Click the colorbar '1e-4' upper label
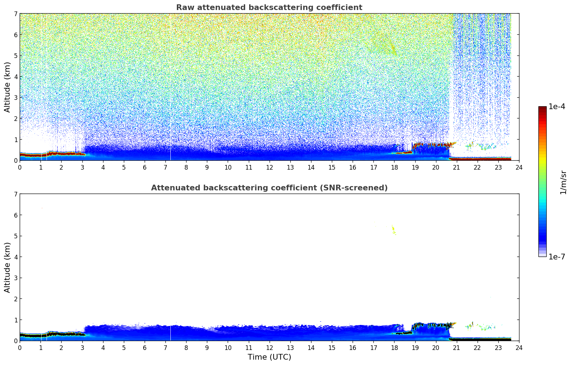This screenshot has height=365, width=571. 557,107
